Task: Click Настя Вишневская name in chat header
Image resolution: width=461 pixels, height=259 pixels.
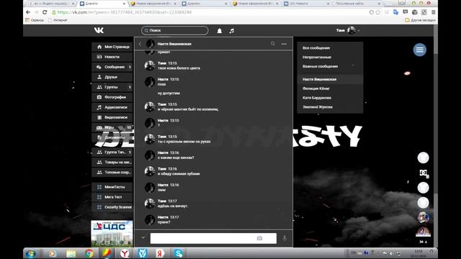Action: point(174,44)
